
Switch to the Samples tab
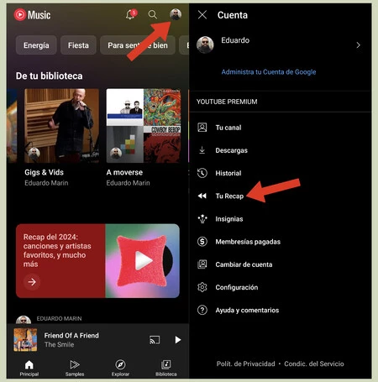click(x=75, y=368)
